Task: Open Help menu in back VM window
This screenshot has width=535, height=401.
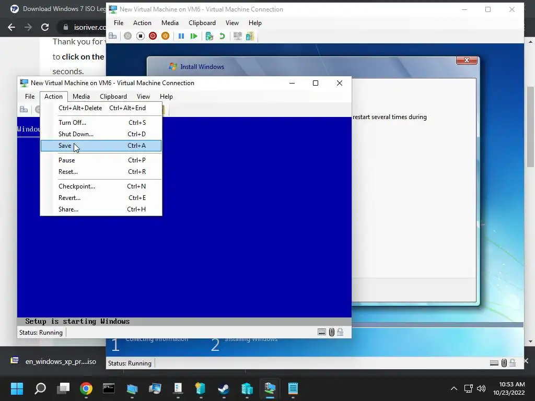Action: click(255, 23)
